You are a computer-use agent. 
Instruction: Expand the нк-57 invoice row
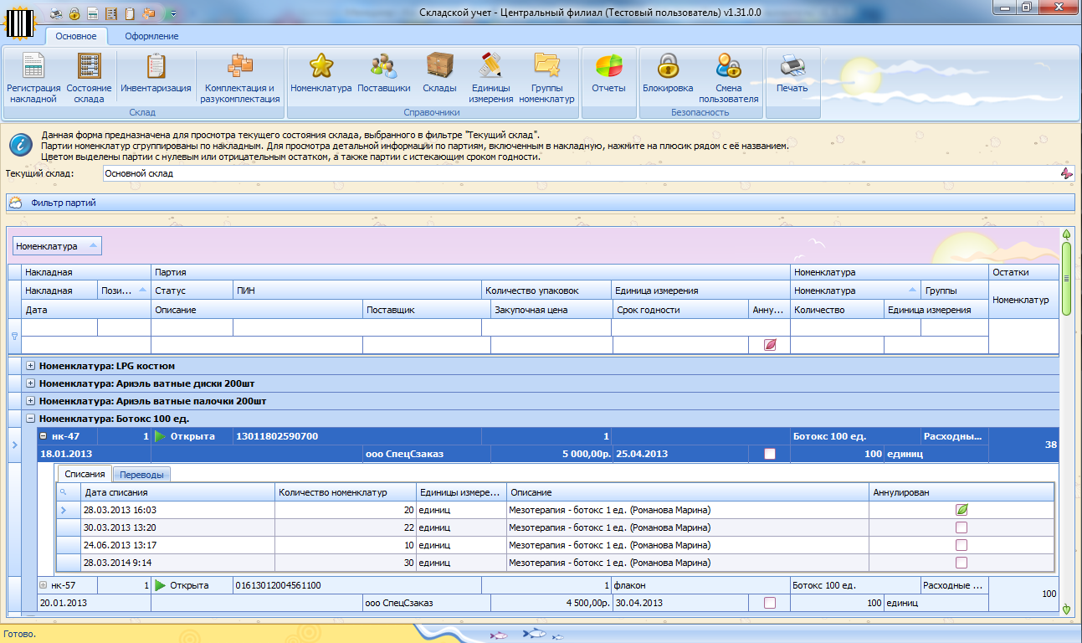pos(44,585)
